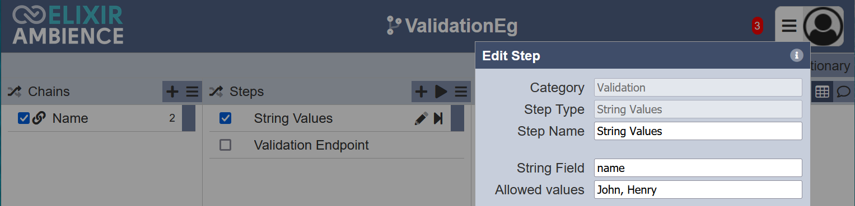Viewport: 855px width, 206px height.
Task: Enable the Validation Endpoint step checkbox
Action: (225, 145)
